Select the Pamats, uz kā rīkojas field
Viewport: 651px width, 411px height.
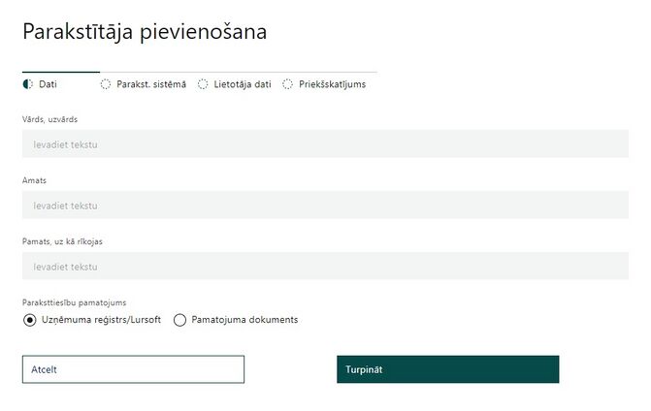tap(325, 266)
